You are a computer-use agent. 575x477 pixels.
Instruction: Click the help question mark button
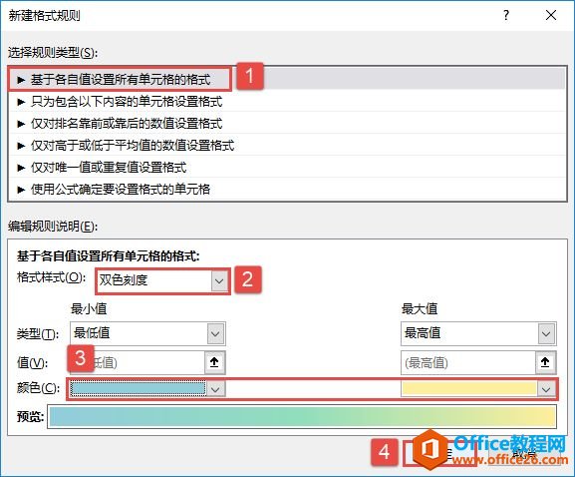click(506, 15)
